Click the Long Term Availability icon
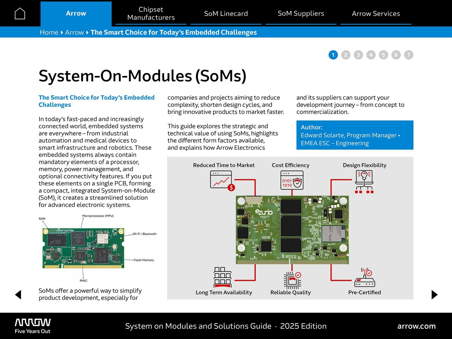The width and height of the screenshot is (452, 339). [x=223, y=276]
